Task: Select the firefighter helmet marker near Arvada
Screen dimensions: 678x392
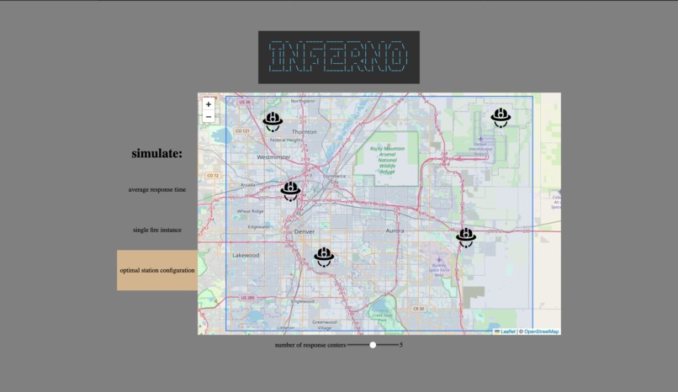Action: pos(290,191)
